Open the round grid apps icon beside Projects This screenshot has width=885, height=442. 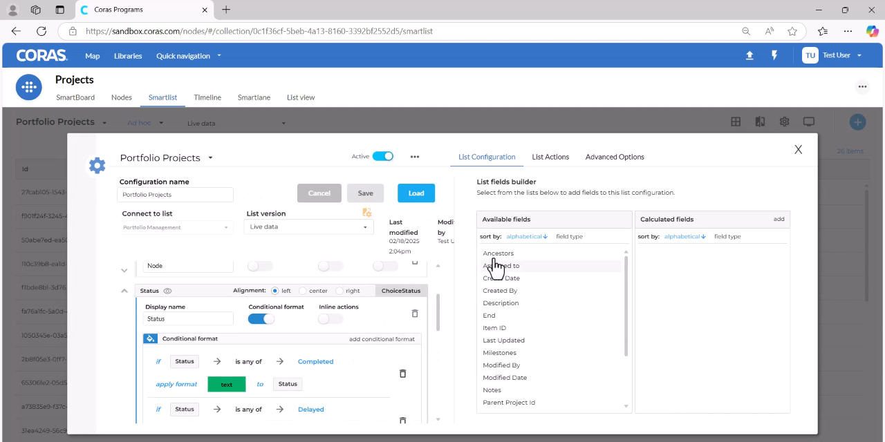pos(29,87)
